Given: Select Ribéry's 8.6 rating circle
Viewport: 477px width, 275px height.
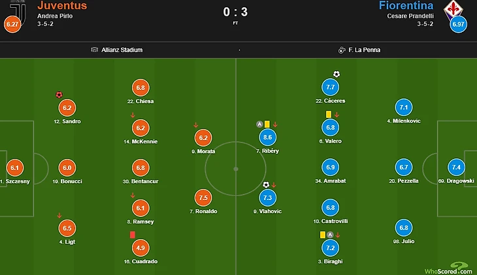Looking at the screenshot, I should (x=267, y=137).
